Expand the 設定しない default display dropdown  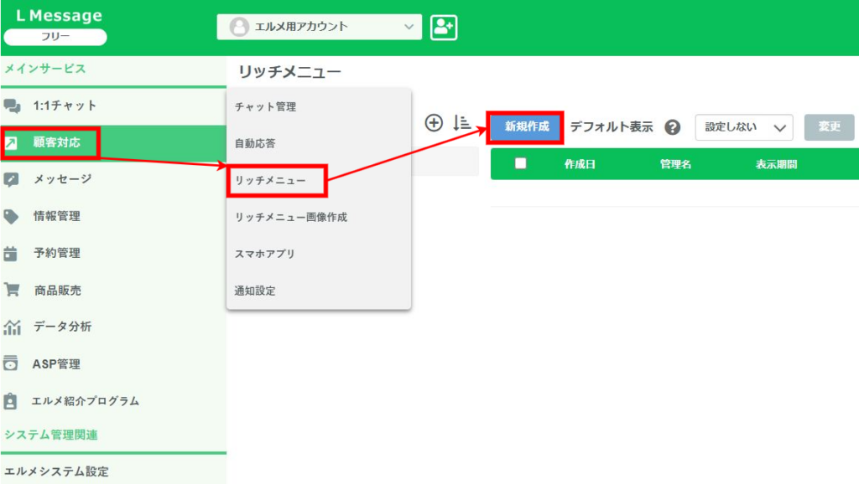pos(744,127)
